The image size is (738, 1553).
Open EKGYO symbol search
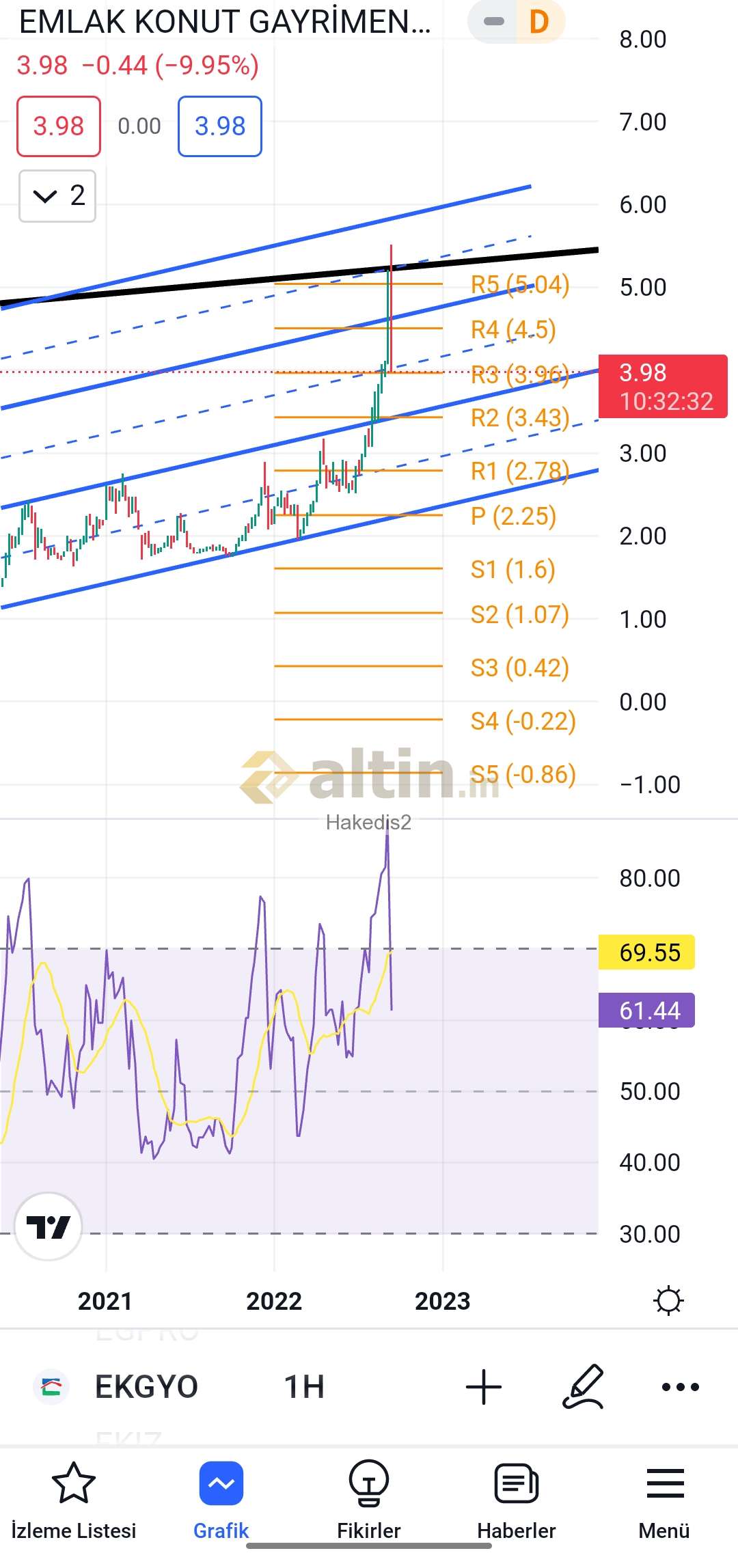pyautogui.click(x=146, y=1387)
